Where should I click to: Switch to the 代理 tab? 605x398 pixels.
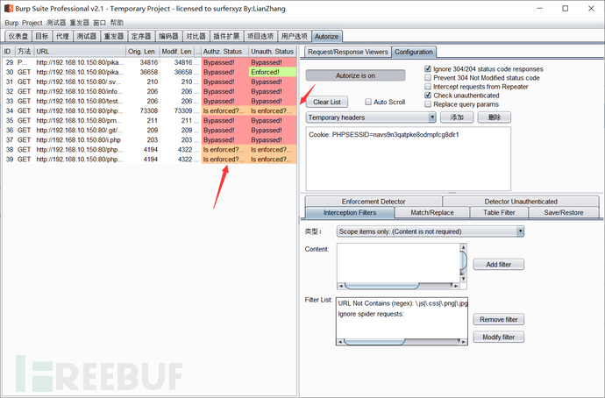(62, 36)
